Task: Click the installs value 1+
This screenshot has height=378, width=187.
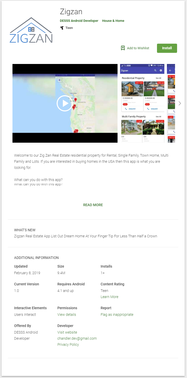Action: click(x=103, y=273)
